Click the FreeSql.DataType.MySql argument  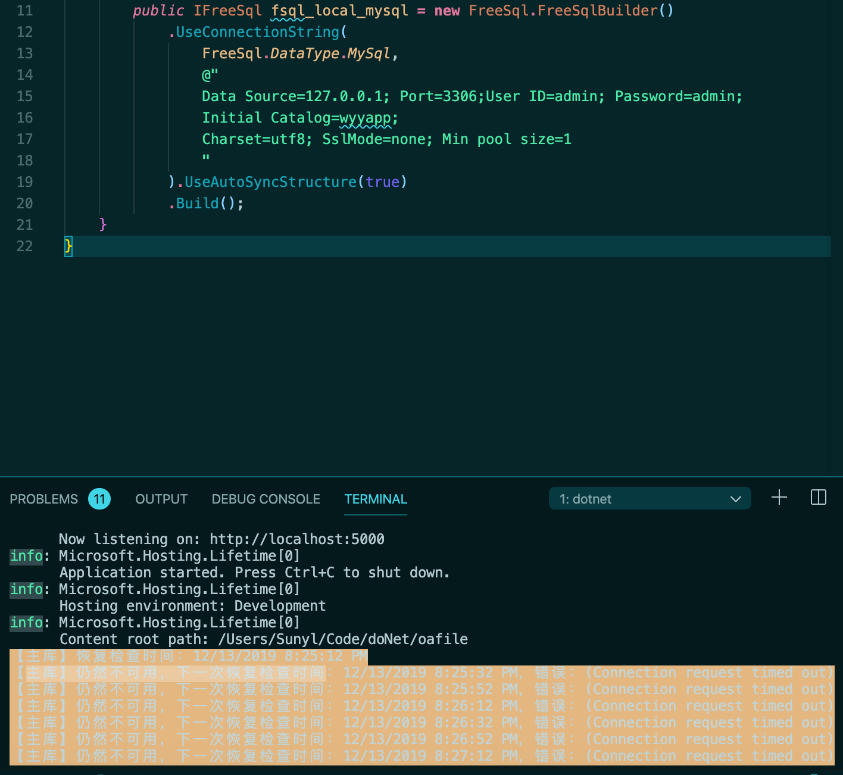(296, 54)
